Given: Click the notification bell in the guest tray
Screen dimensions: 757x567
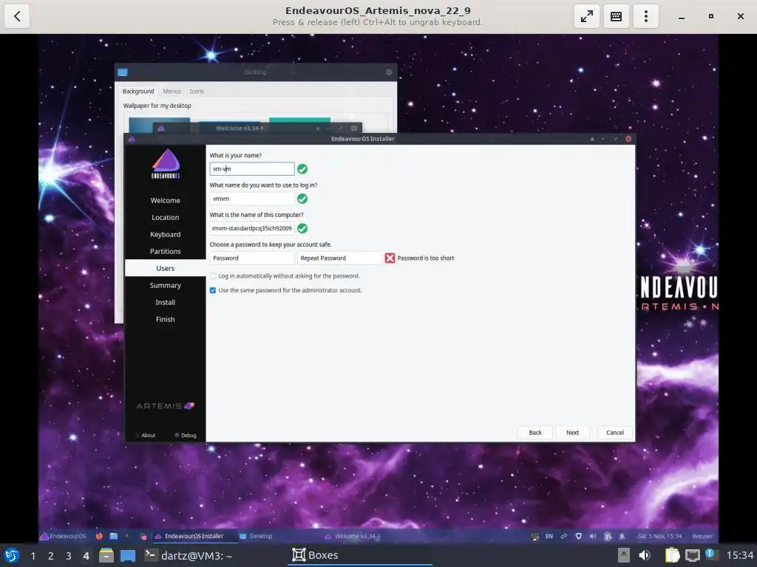Looking at the screenshot, I should coord(622,536).
